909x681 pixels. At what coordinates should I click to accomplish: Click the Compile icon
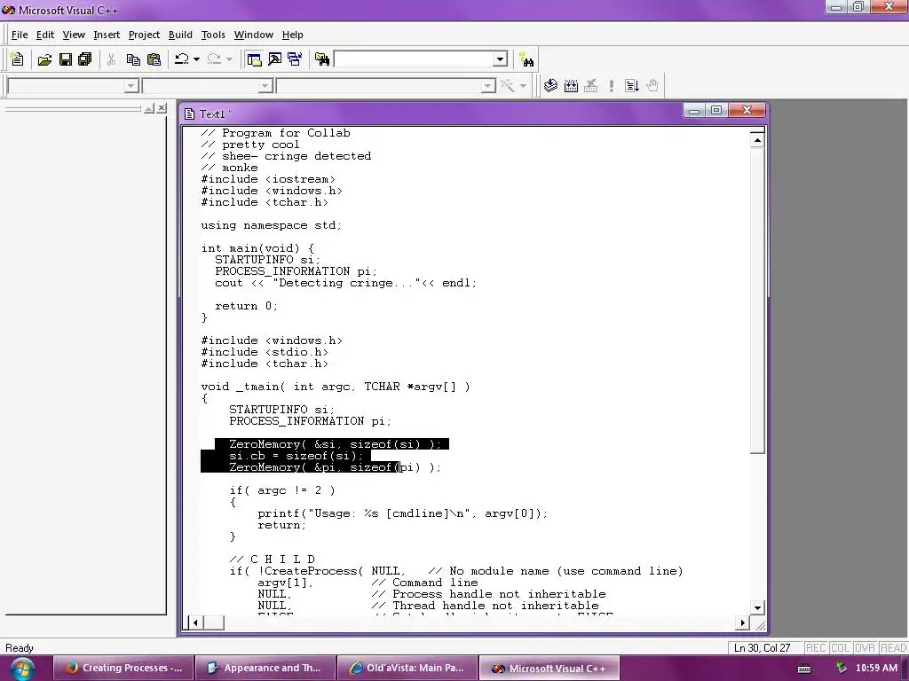(x=550, y=86)
